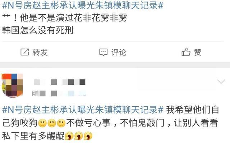The image size is (230, 146).
Task: Tap the middle smiling emoji
Action: point(52,123)
